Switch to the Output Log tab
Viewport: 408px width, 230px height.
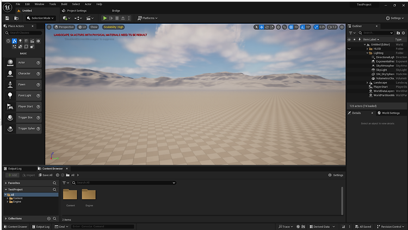pos(13,169)
